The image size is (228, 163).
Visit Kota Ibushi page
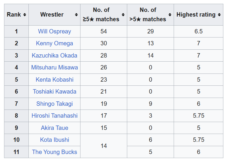tap(55, 140)
